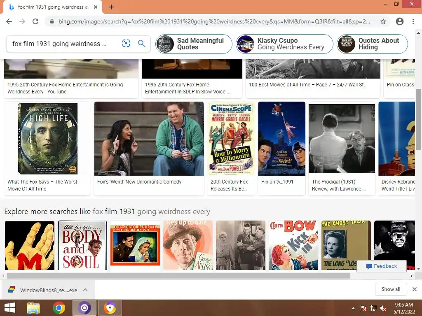This screenshot has height=316, width=422.
Task: Open the Chrome profile avatar menu
Action: tap(400, 21)
